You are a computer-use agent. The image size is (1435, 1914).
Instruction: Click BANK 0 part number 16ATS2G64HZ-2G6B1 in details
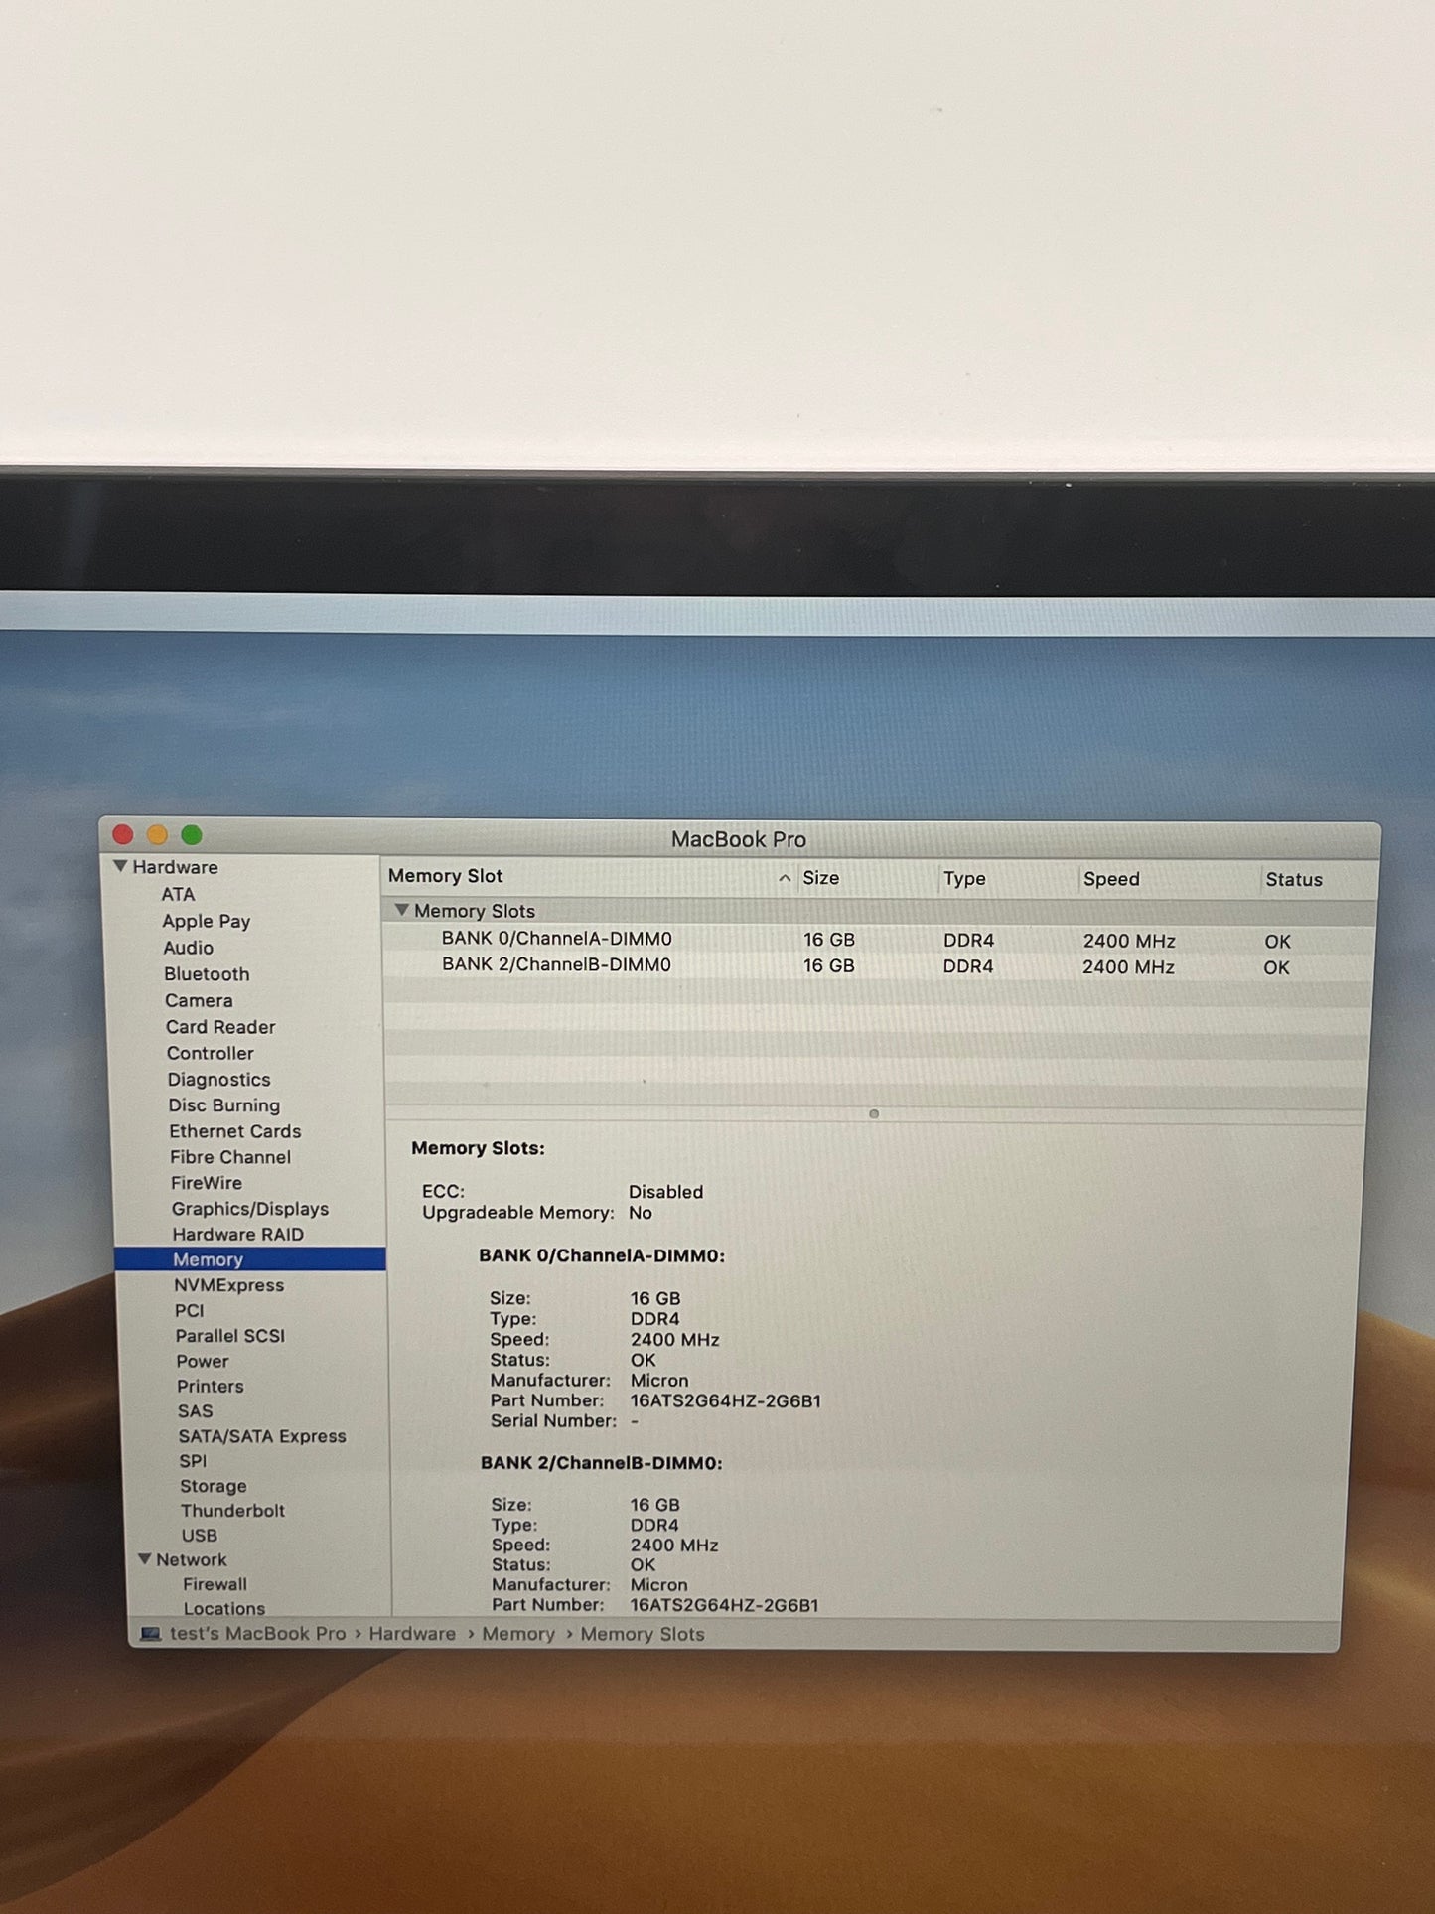tap(725, 1401)
